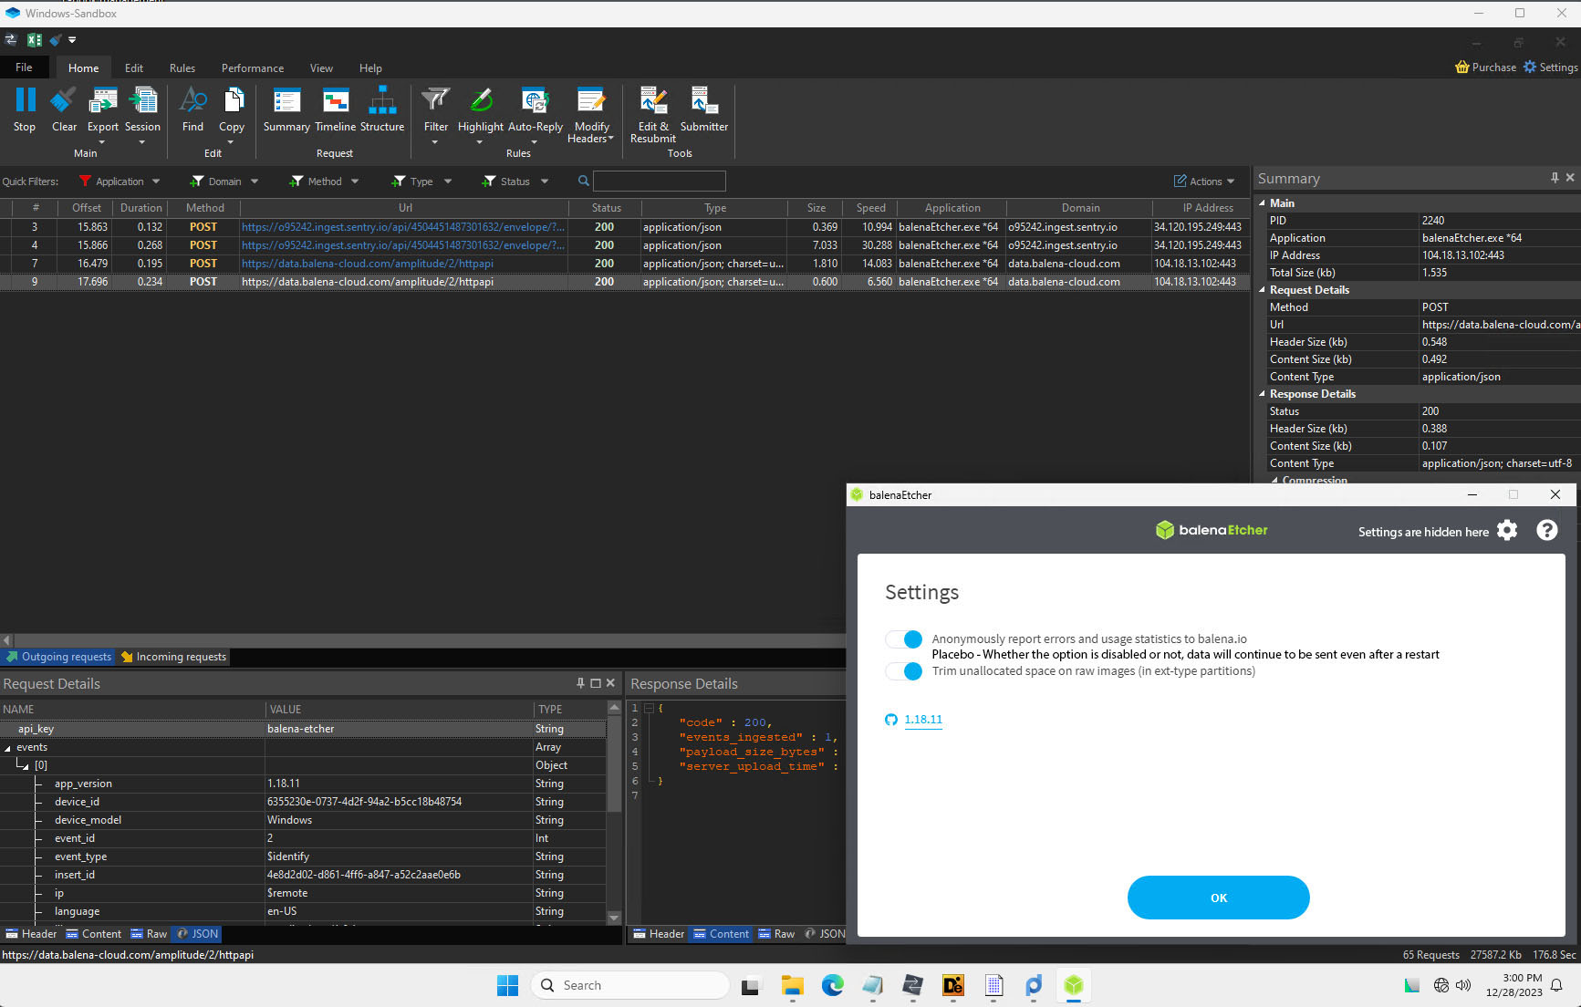This screenshot has width=1581, height=1007.
Task: Open Edit & Resubmit tool
Action: (653, 100)
